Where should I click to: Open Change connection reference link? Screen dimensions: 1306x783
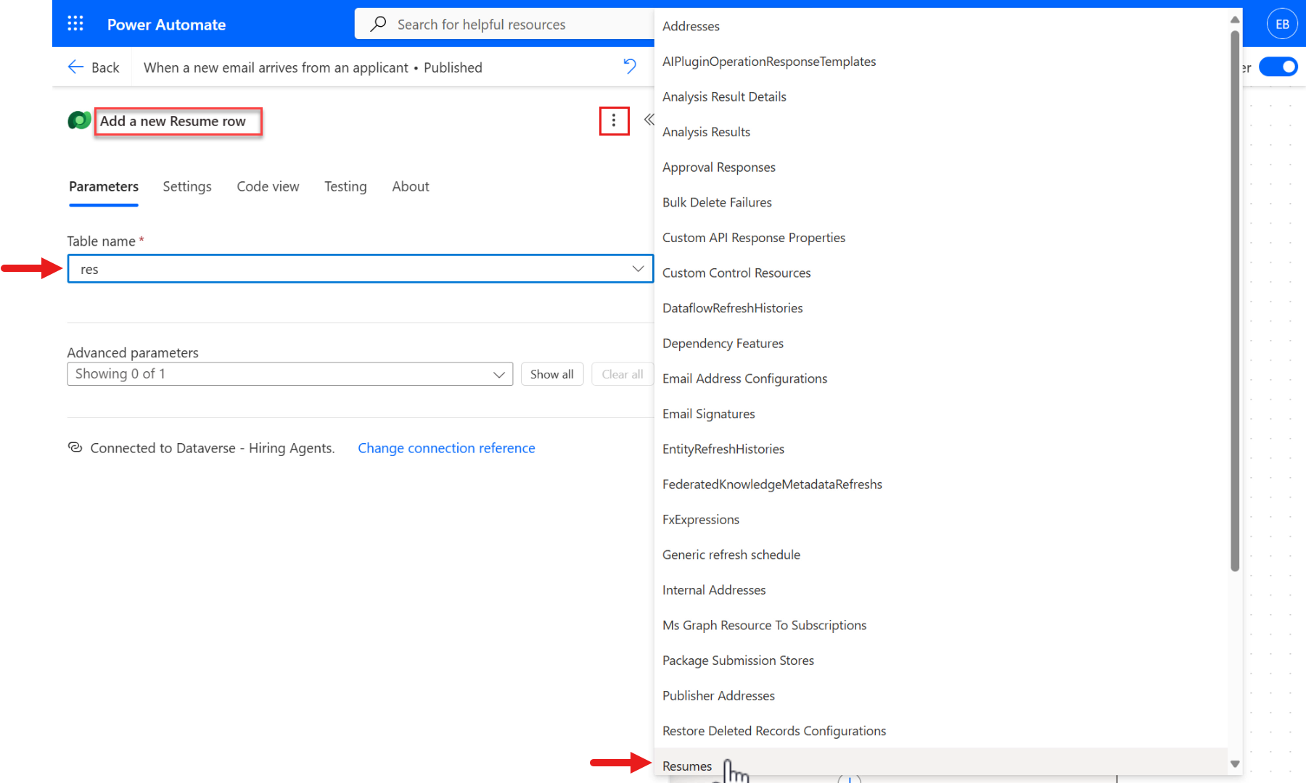click(x=446, y=448)
